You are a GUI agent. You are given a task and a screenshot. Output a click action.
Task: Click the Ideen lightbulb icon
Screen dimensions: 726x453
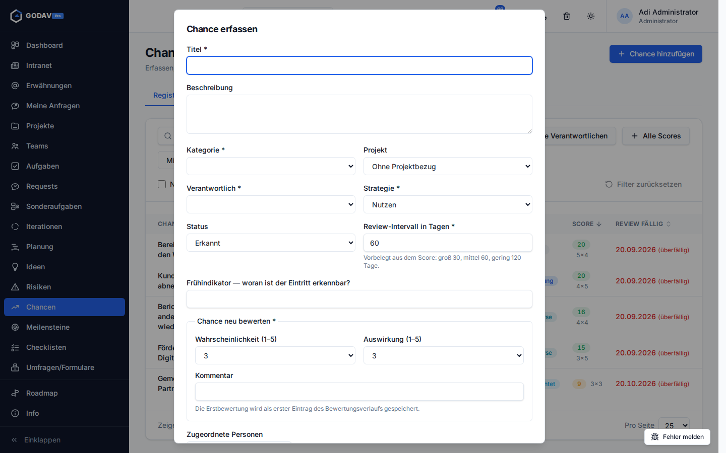tap(15, 267)
